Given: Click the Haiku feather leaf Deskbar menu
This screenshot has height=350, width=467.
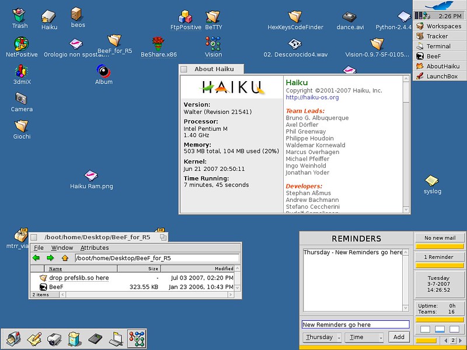Looking at the screenshot, I should pos(440,5).
